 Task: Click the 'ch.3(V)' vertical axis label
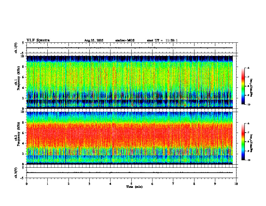point(16,173)
